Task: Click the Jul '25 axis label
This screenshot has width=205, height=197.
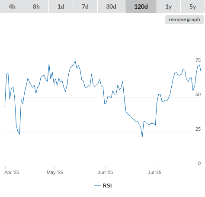Action: click(154, 172)
